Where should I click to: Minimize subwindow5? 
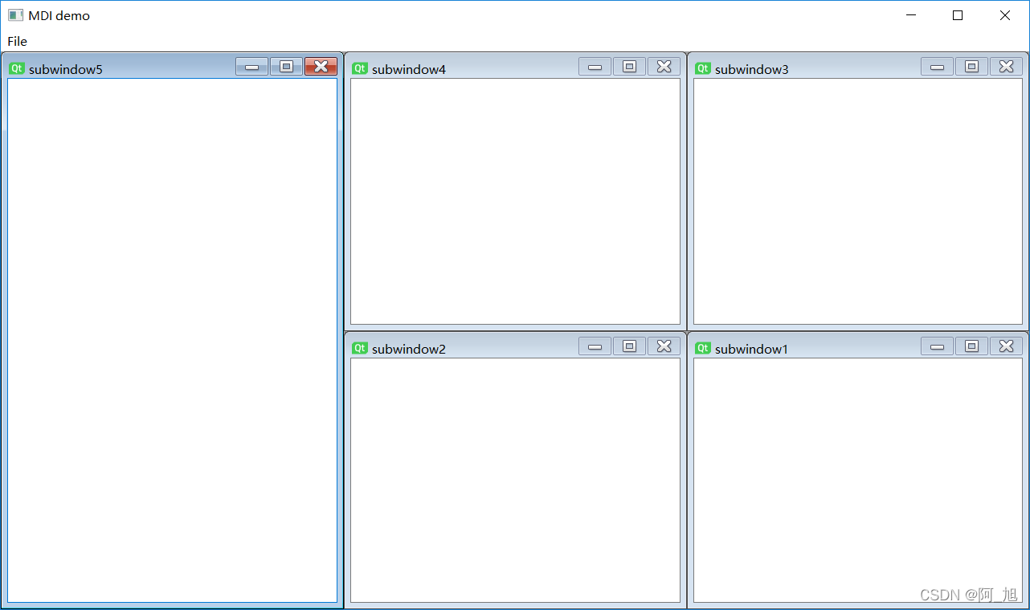click(x=252, y=67)
